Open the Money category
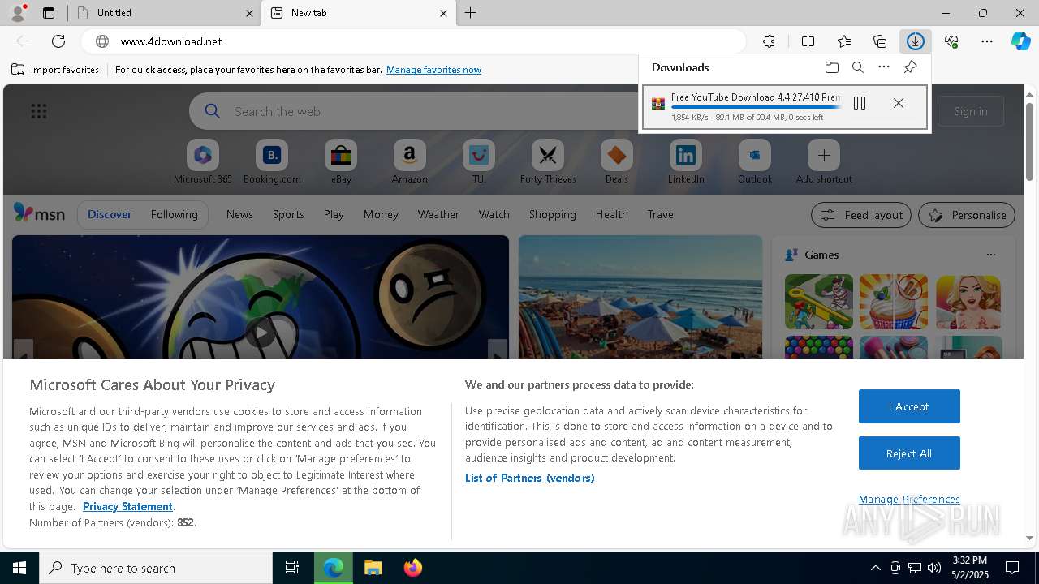 click(x=381, y=214)
